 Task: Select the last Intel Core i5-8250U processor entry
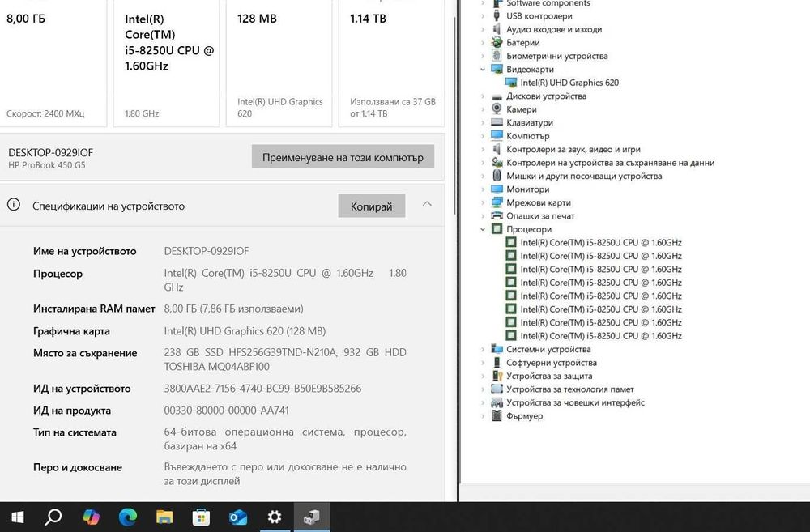pos(601,336)
